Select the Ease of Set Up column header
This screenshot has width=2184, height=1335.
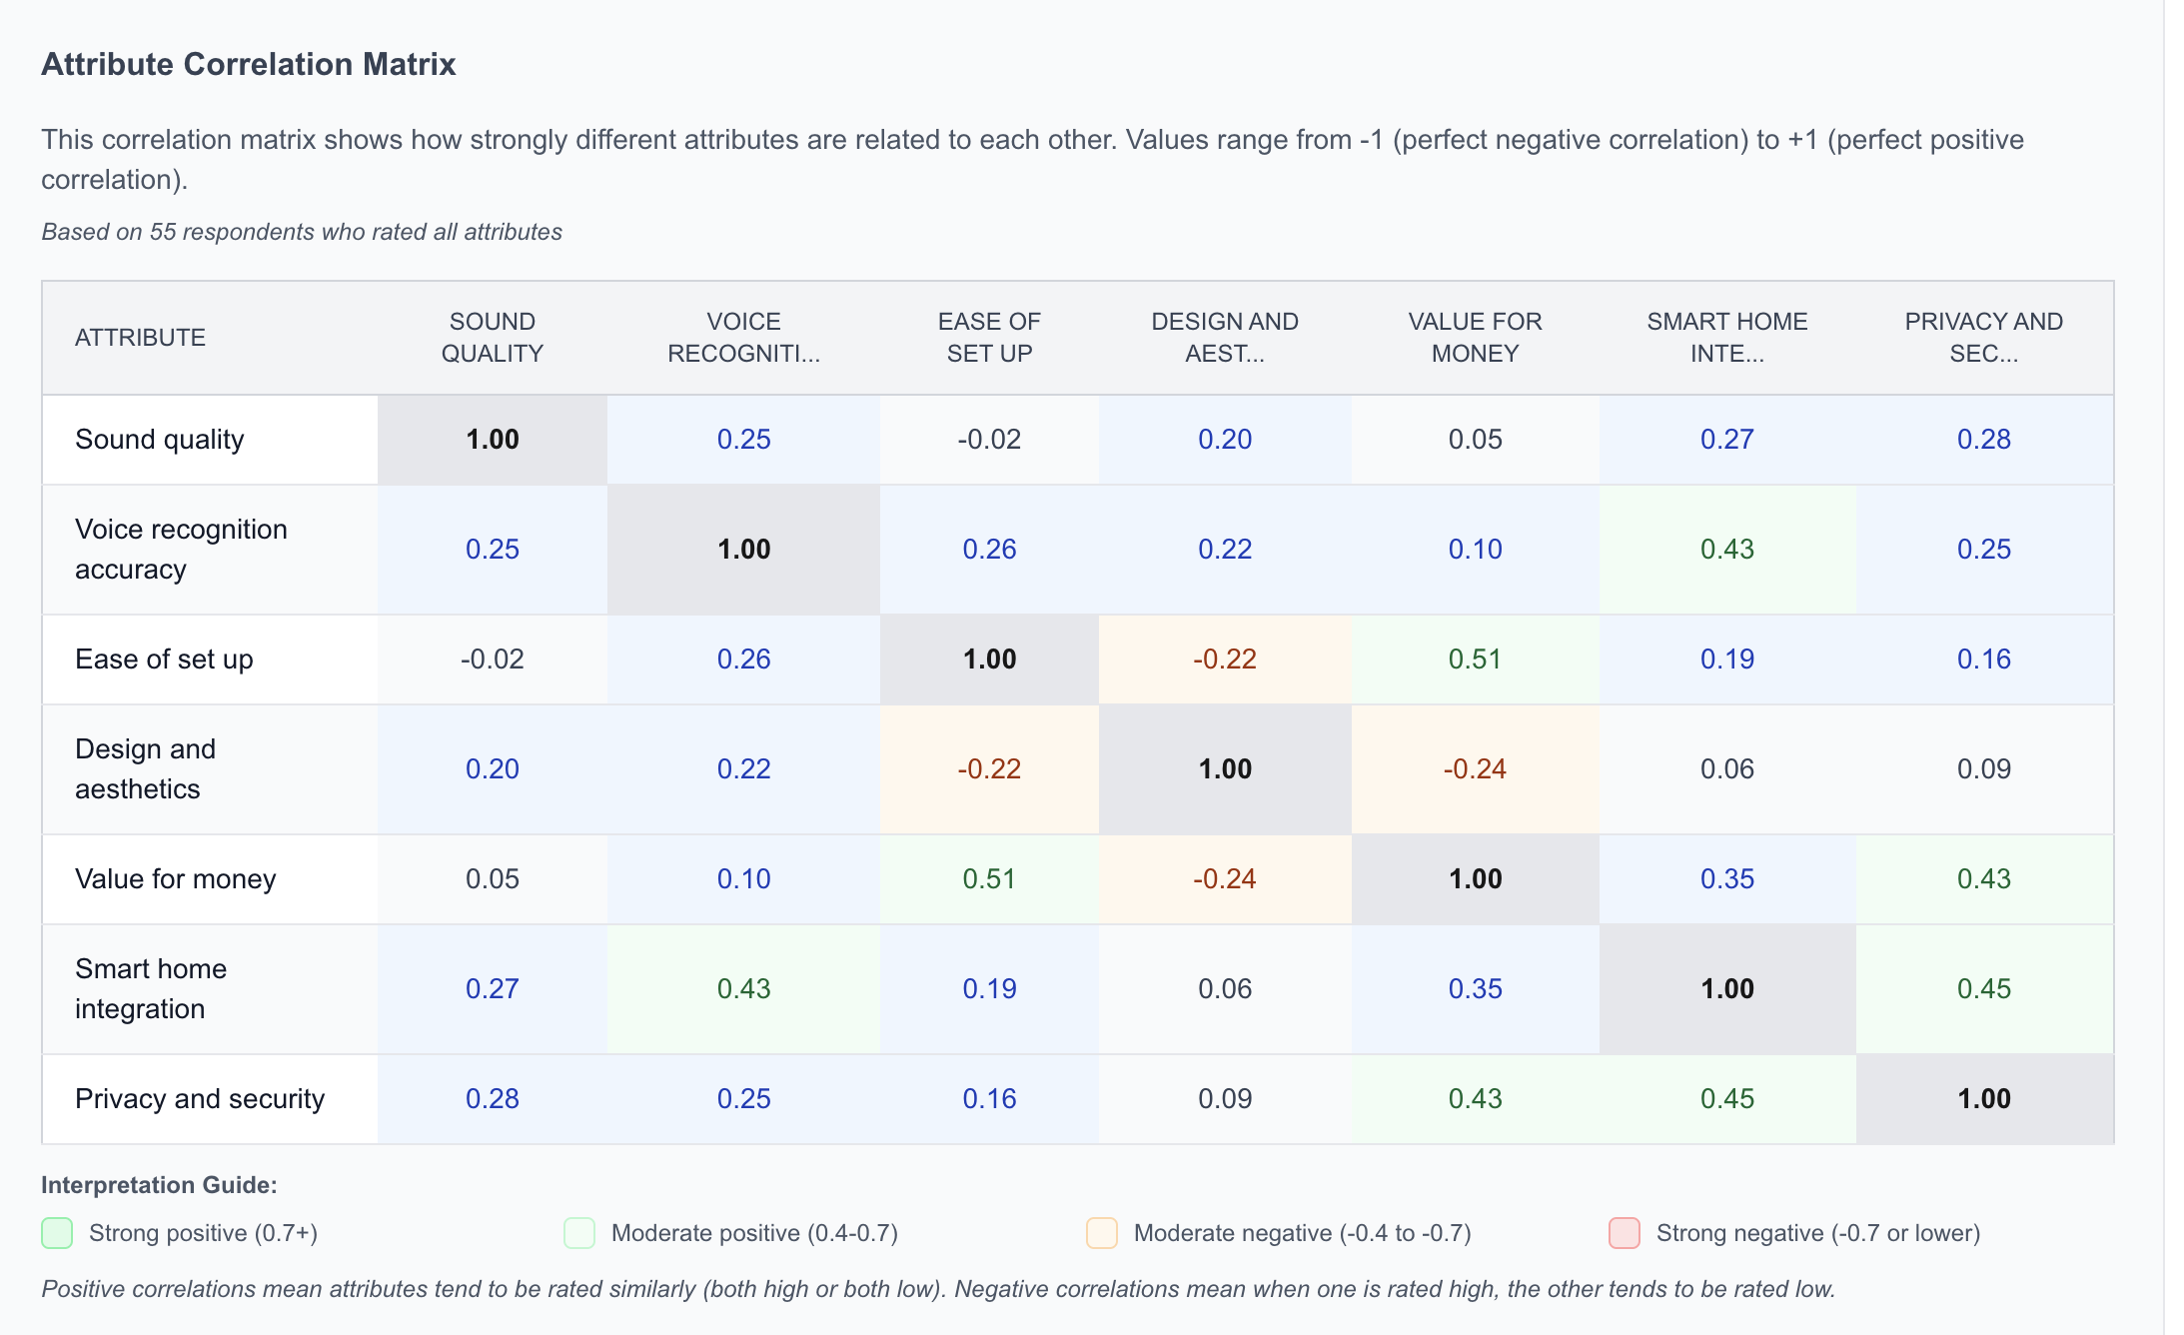pyautogui.click(x=989, y=338)
